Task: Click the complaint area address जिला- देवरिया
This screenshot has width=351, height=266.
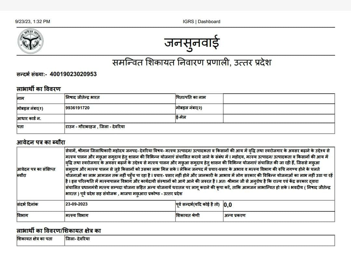Action: (x=78, y=239)
